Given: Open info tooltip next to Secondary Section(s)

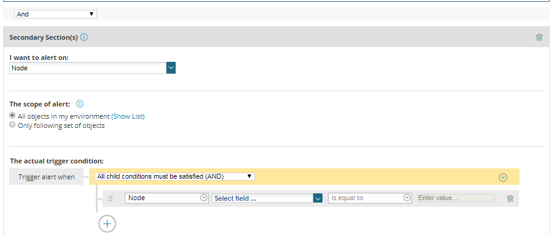Looking at the screenshot, I should 84,37.
